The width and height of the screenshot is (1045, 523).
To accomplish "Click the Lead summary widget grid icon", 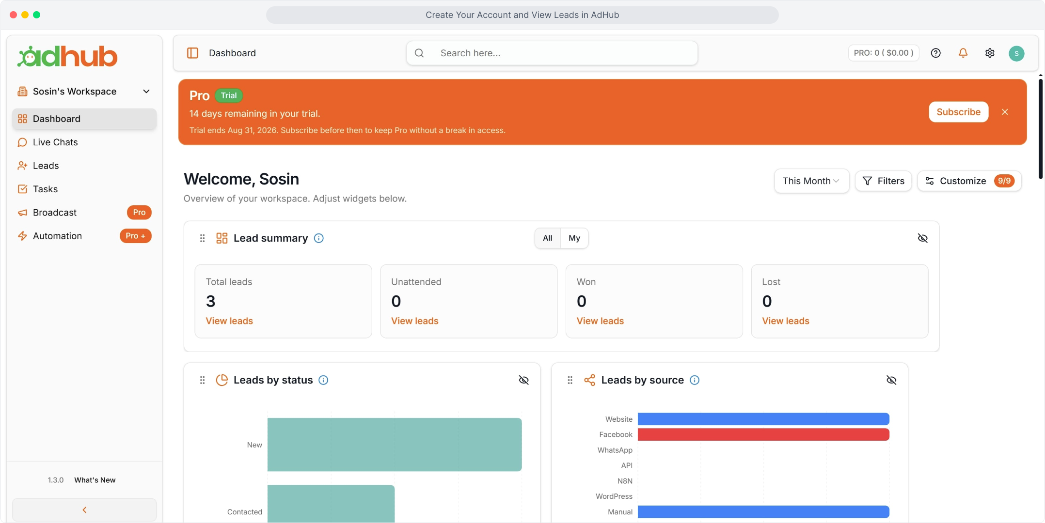I will pyautogui.click(x=222, y=238).
